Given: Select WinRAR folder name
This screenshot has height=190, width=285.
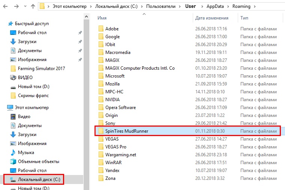Looking at the screenshot, I should 113,163.
